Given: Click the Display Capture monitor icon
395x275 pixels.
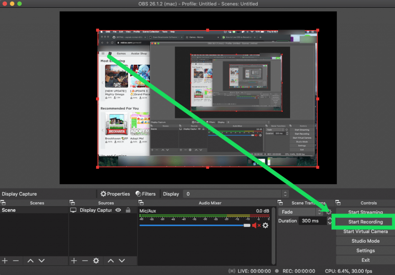Looking at the screenshot, I should pos(73,210).
